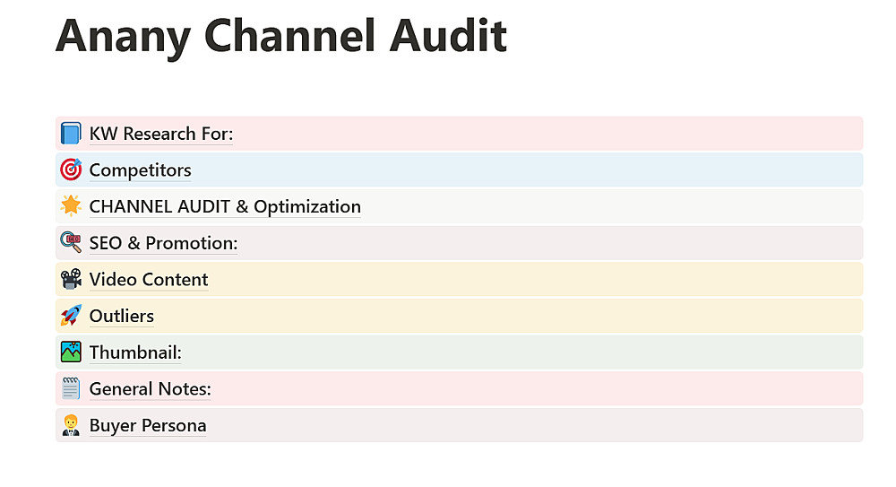Open the Outliers page link
This screenshot has width=896, height=487.
click(122, 316)
